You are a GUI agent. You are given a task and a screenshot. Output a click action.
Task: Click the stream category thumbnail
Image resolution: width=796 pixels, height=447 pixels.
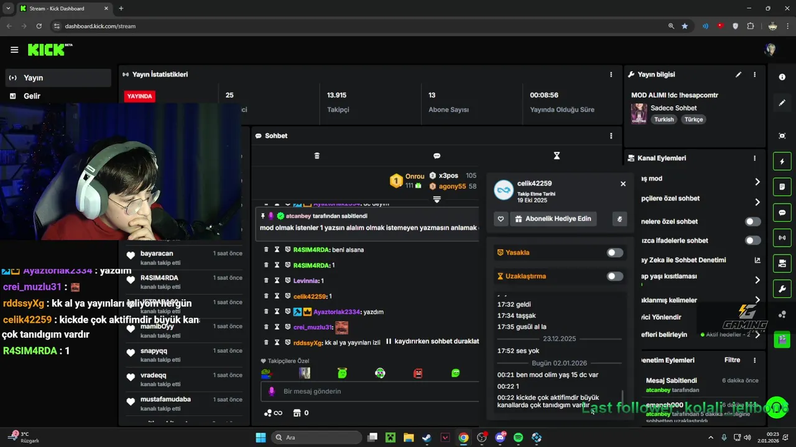(x=639, y=114)
